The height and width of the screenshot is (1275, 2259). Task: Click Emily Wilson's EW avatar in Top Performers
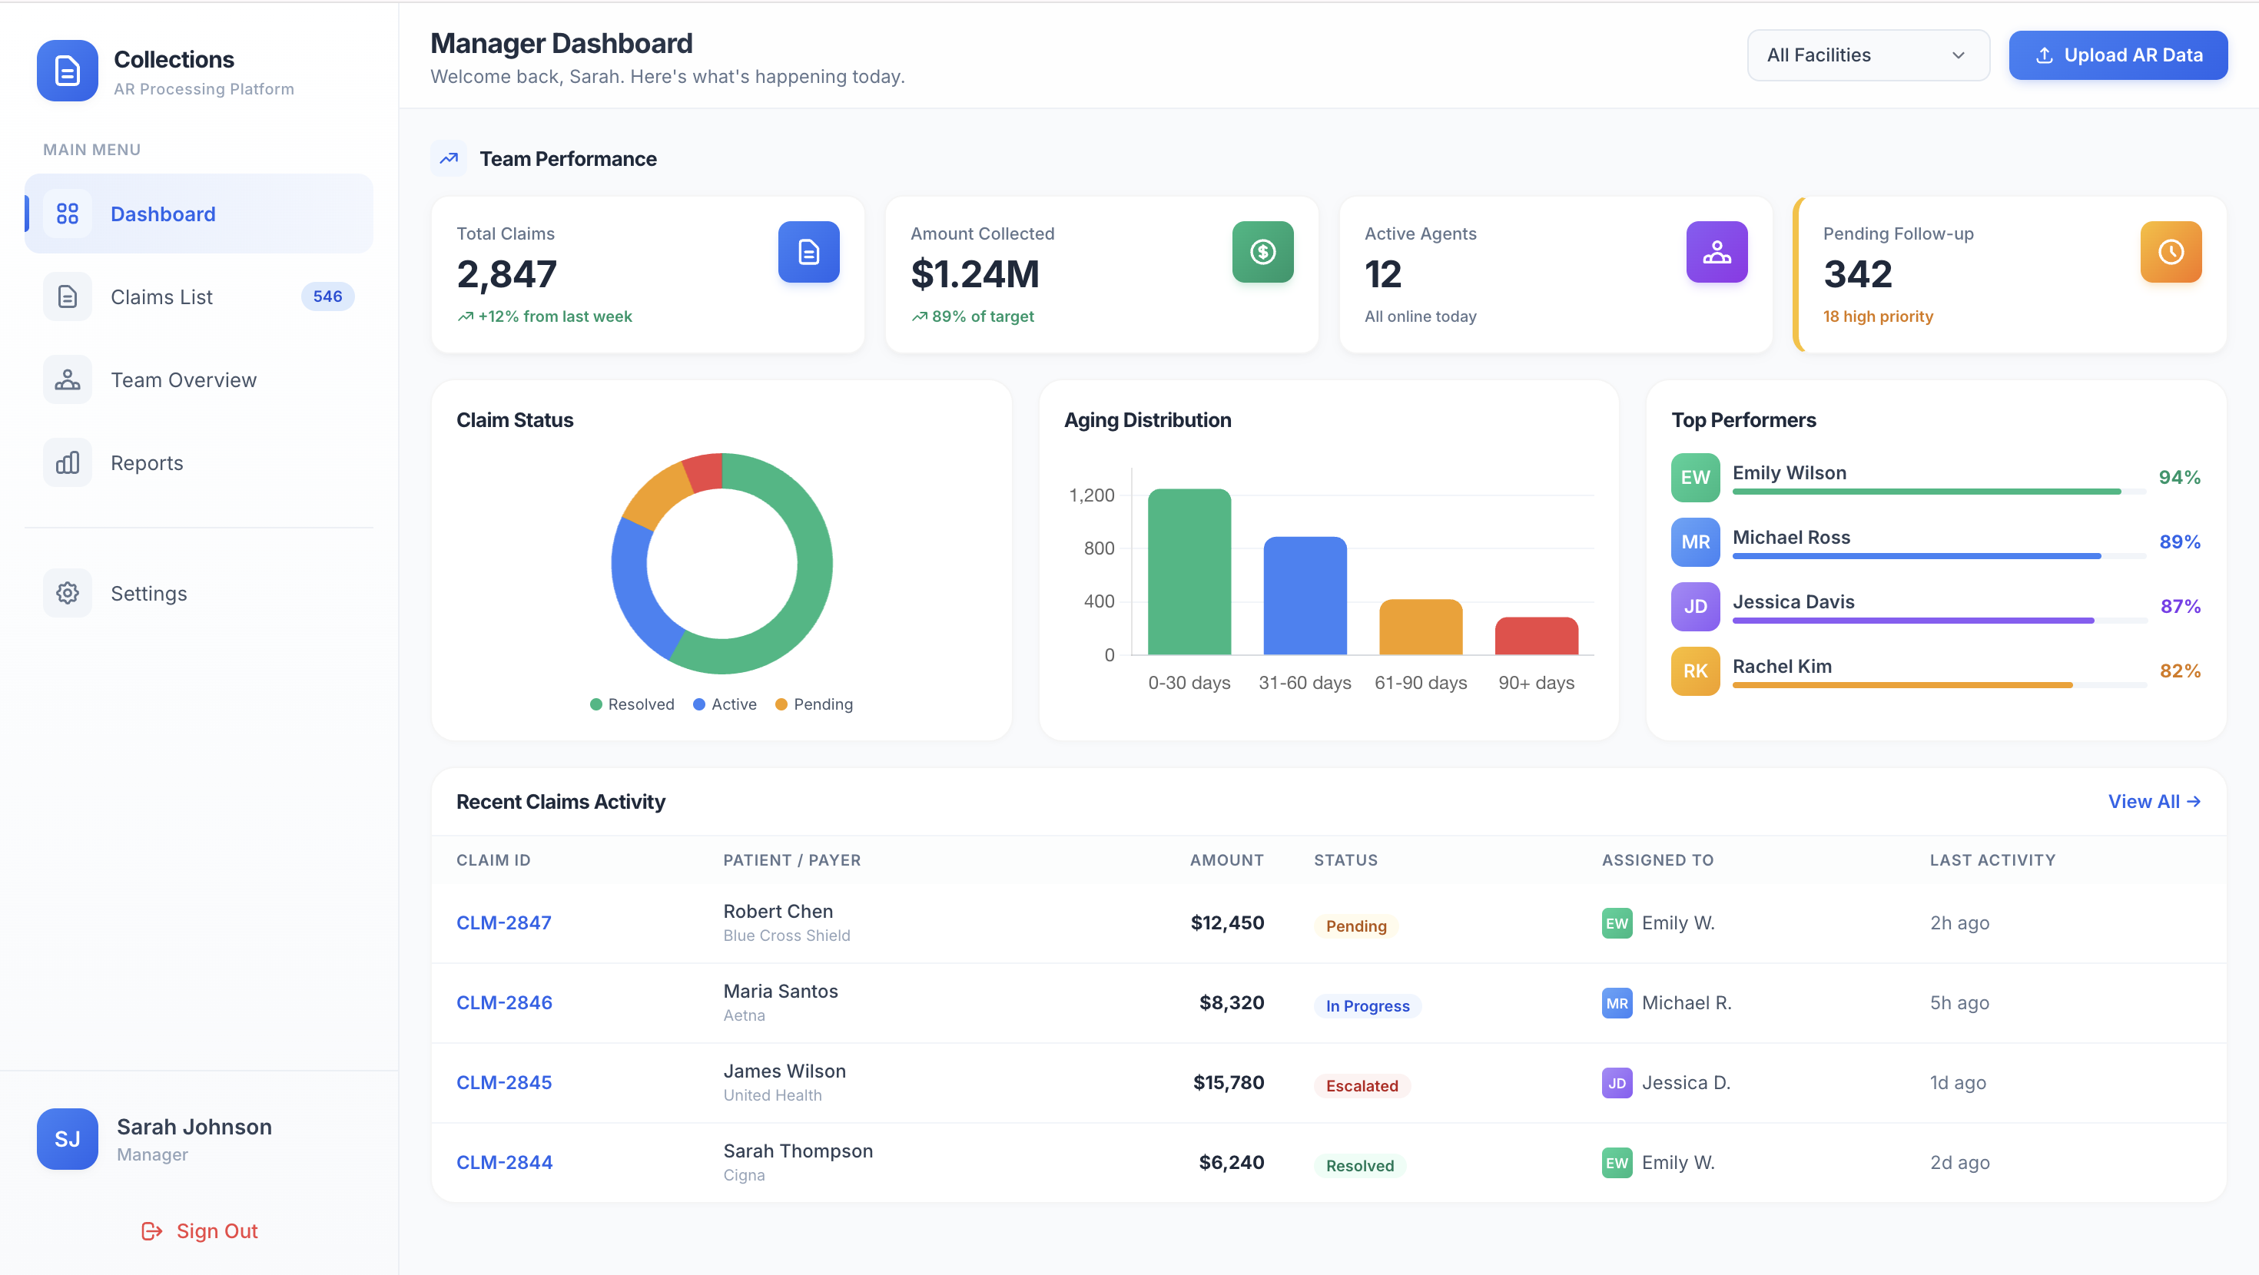[1694, 477]
